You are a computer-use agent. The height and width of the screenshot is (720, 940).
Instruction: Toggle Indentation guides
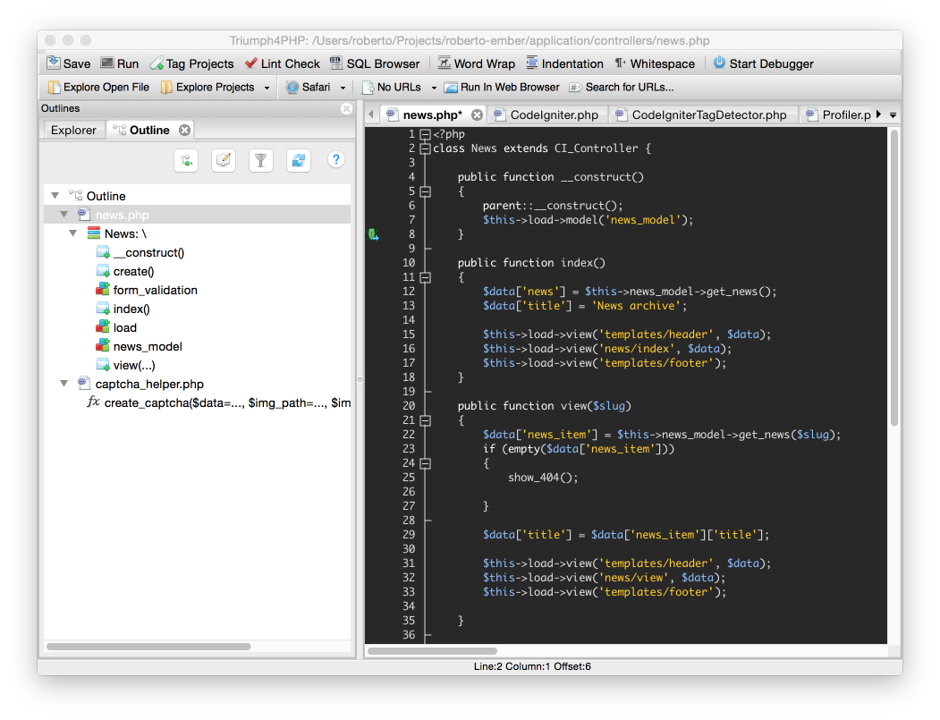564,64
